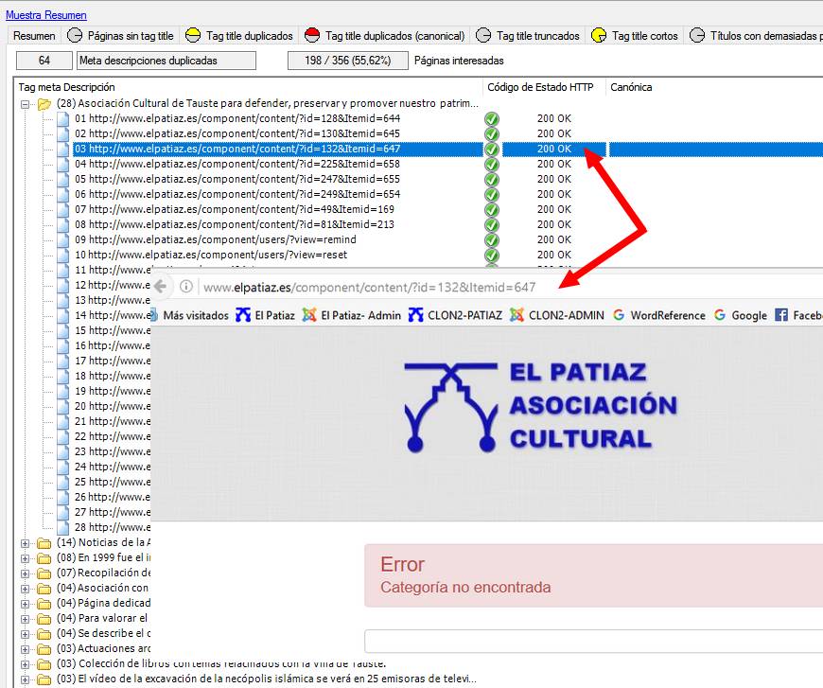This screenshot has height=688, width=823.
Task: Expand the (04) Asociación con group
Action: tap(25, 589)
